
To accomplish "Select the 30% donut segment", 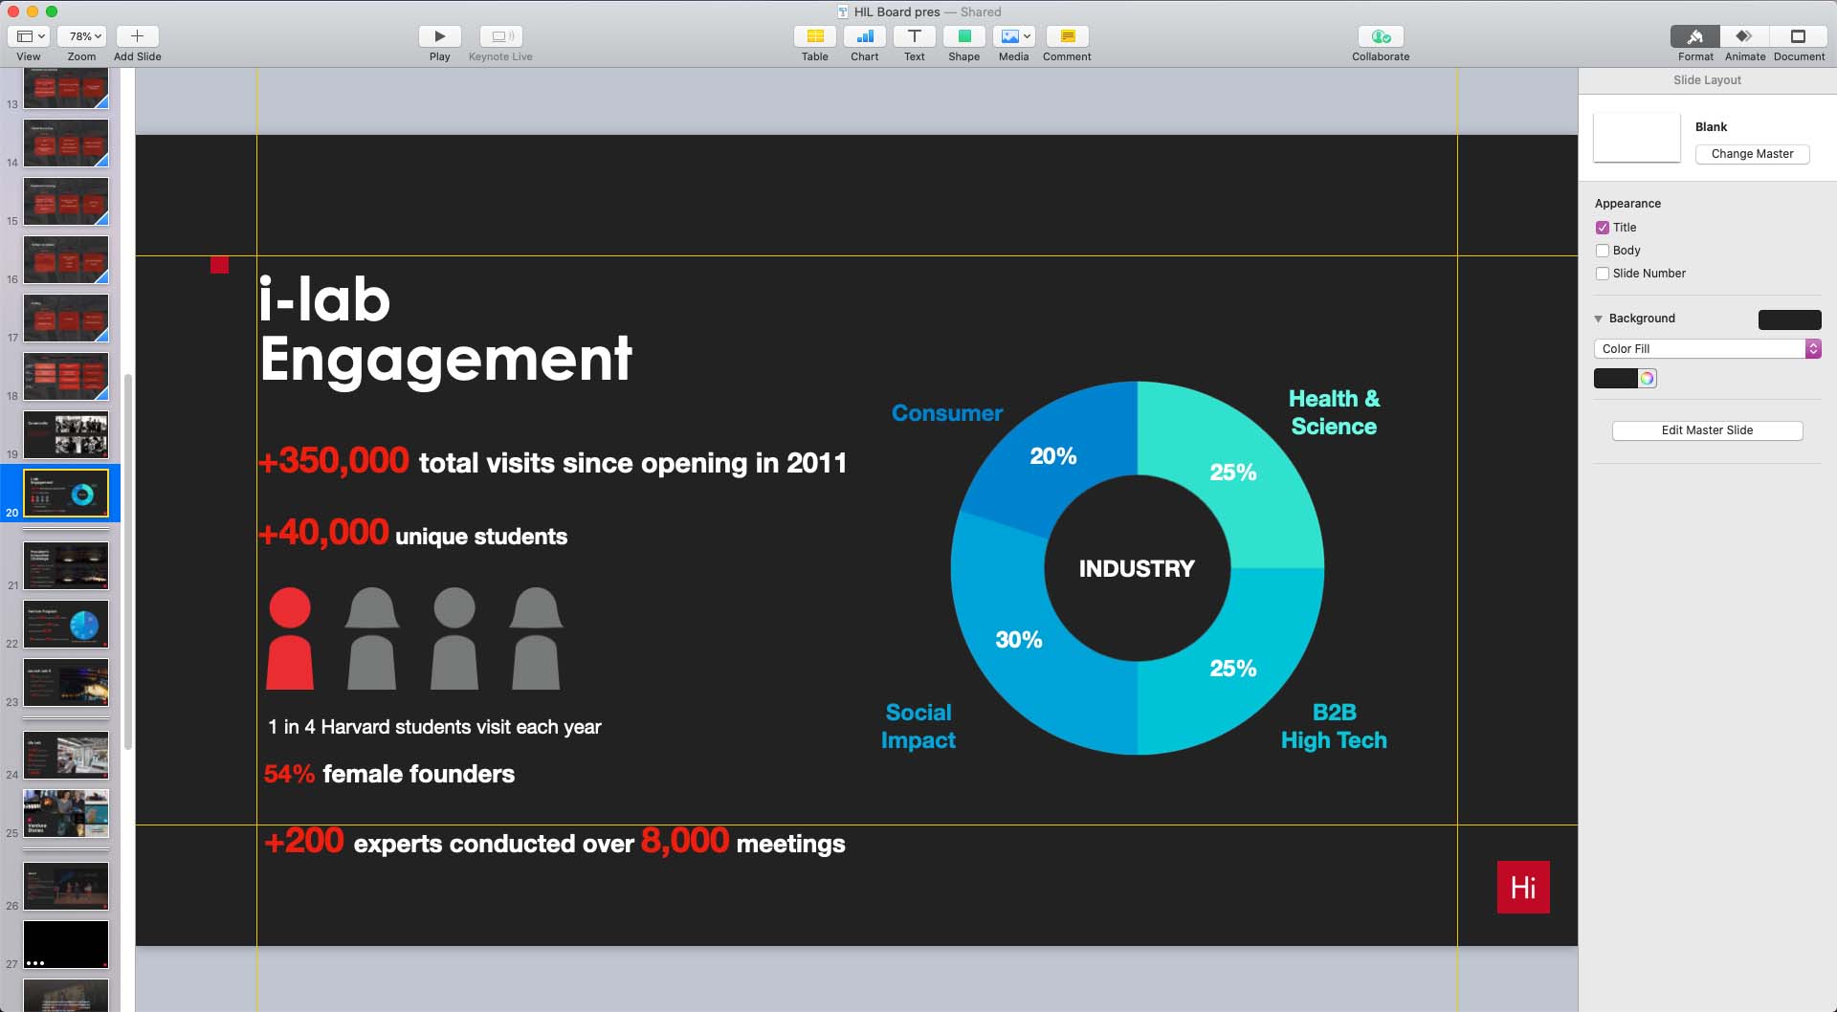I will click(1018, 640).
